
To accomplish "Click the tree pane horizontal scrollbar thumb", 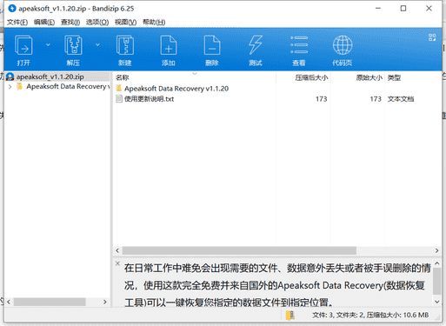I will point(50,302).
